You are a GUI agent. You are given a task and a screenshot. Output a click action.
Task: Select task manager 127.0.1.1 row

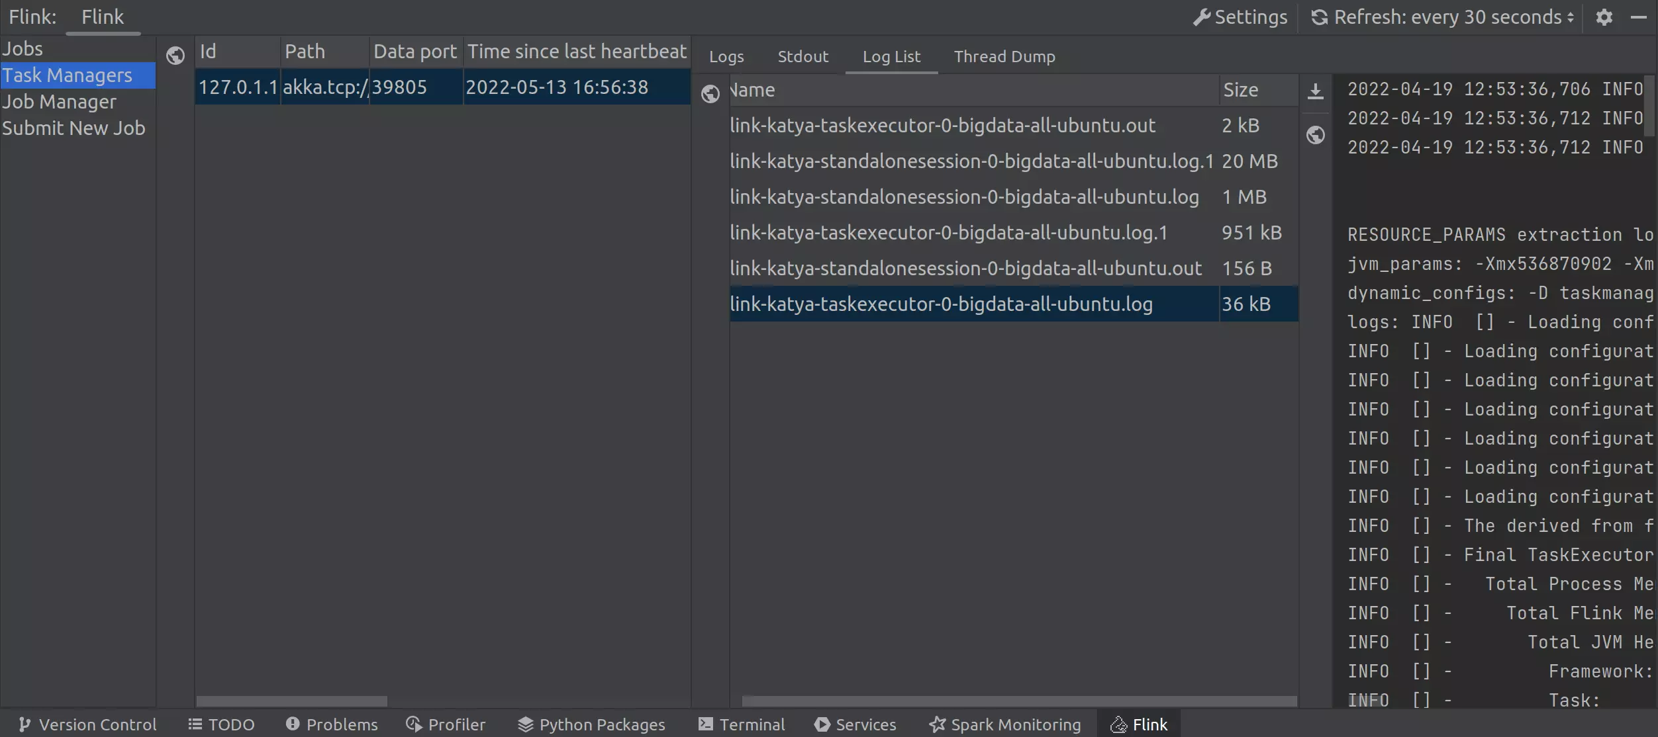pyautogui.click(x=443, y=87)
